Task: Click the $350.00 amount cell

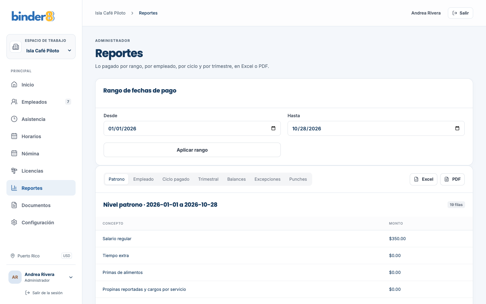Action: pos(397,238)
